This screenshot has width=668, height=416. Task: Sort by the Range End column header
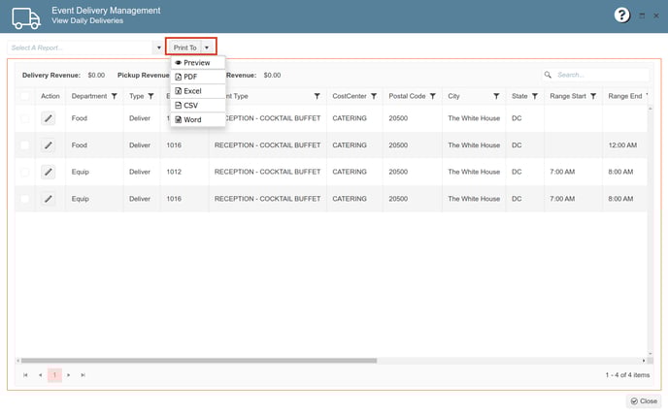click(624, 96)
